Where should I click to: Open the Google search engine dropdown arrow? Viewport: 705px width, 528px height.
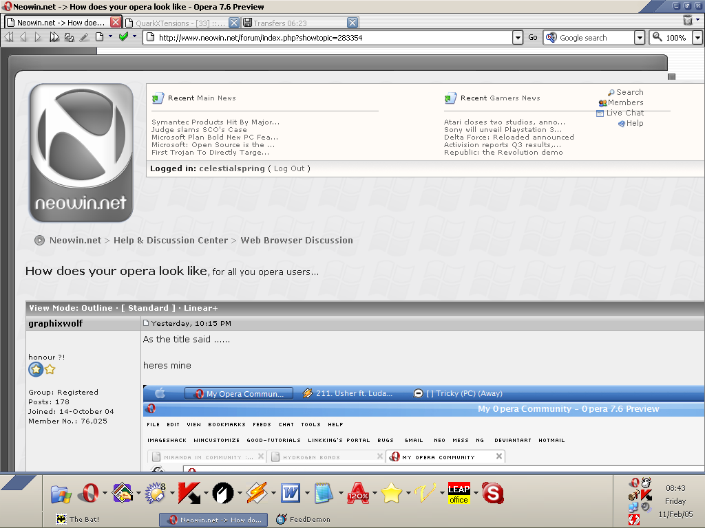click(639, 37)
